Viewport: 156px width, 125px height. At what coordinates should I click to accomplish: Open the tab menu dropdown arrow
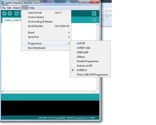[94, 20]
